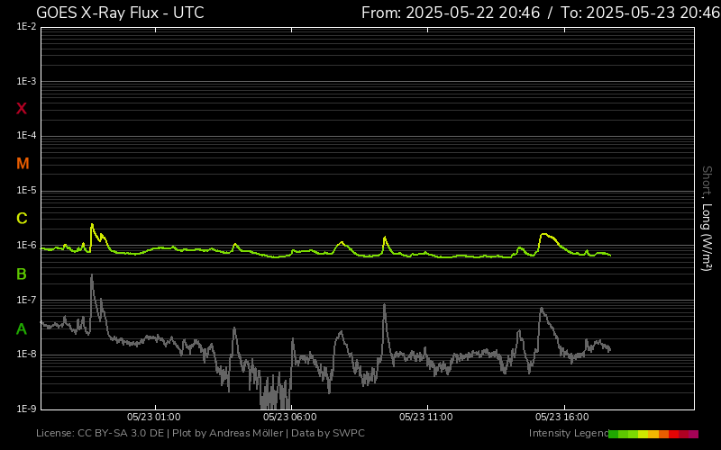
Task: Click the red X flare class label
Action: tap(22, 109)
